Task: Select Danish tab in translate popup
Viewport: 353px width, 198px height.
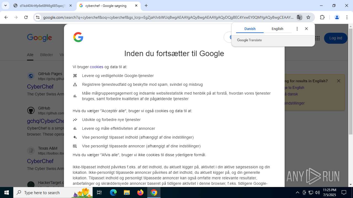Action: (x=250, y=29)
